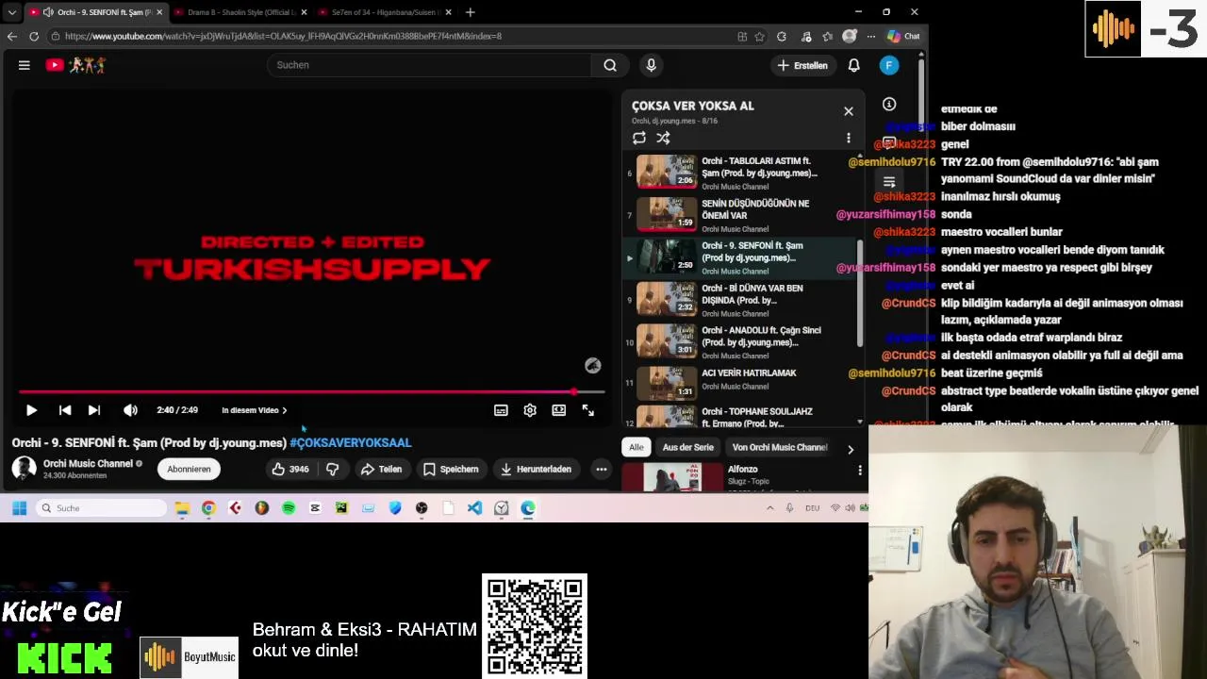Click the search magnifier button
The width and height of the screenshot is (1207, 679).
pos(610,65)
